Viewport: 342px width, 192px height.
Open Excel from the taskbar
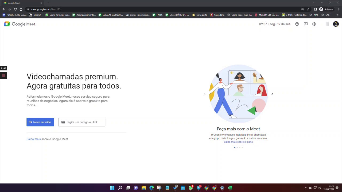230,188
